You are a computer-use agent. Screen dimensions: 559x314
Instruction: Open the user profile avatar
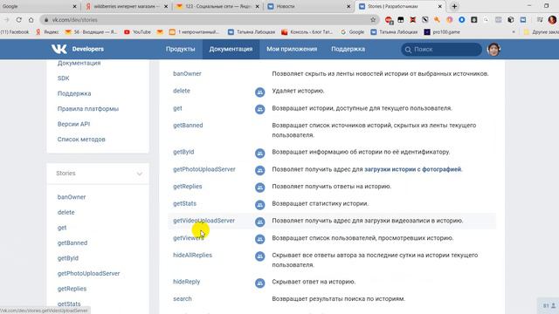[x=493, y=49]
